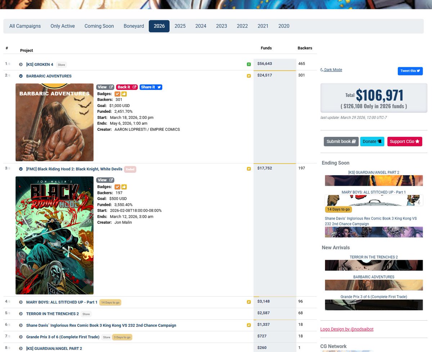Click the yellow thumbs-up badge for Barbaric Adventures
This screenshot has width=432, height=352.
click(x=124, y=94)
